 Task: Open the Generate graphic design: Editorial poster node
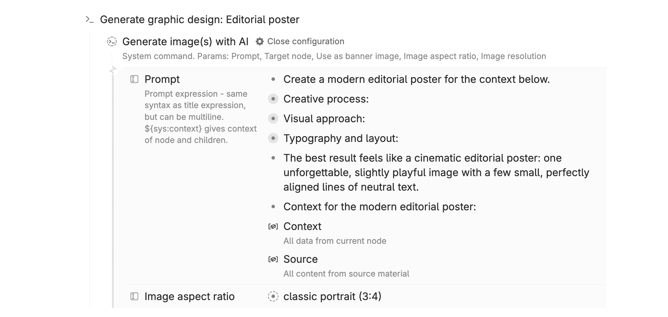coord(199,20)
